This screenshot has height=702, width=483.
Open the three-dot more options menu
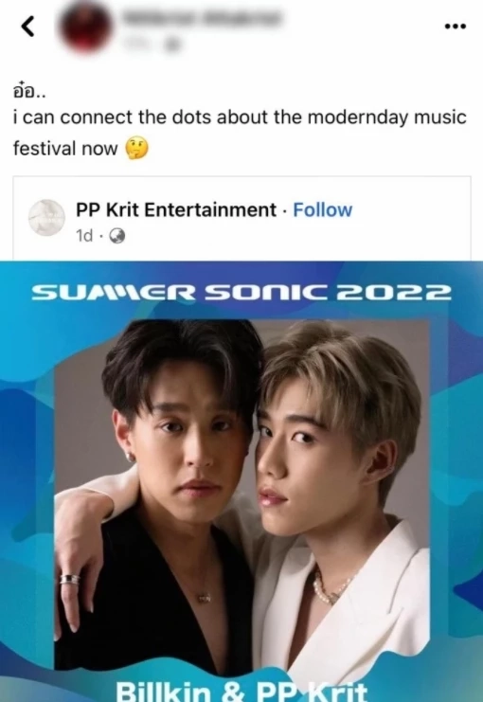(456, 27)
